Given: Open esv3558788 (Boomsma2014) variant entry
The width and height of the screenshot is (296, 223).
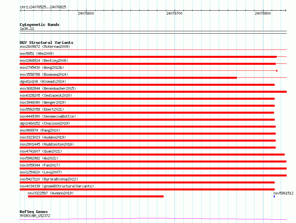Looking at the screenshot, I should click(x=44, y=74).
